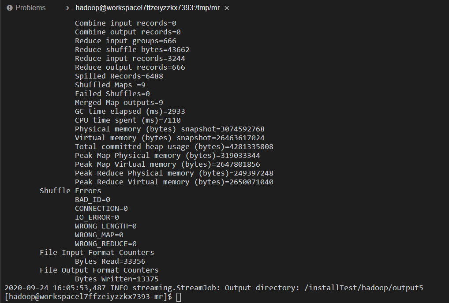
Task: Open the Problems panel tab
Action: (x=26, y=8)
